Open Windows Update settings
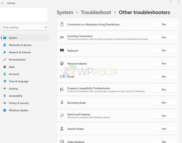182x143 pixels. [x=25, y=110]
